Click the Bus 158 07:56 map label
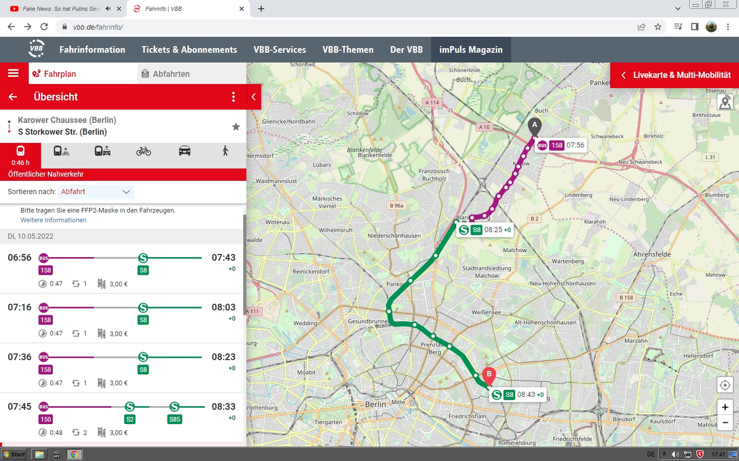 click(x=560, y=146)
